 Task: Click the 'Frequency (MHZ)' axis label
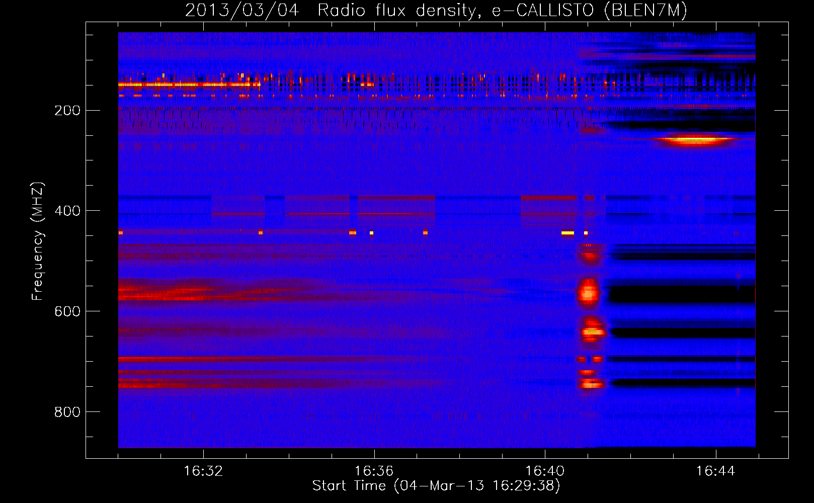[38, 241]
